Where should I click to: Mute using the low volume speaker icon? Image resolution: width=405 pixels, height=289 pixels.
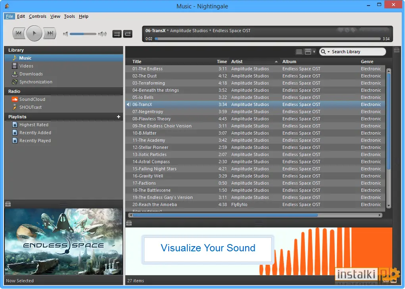65,34
